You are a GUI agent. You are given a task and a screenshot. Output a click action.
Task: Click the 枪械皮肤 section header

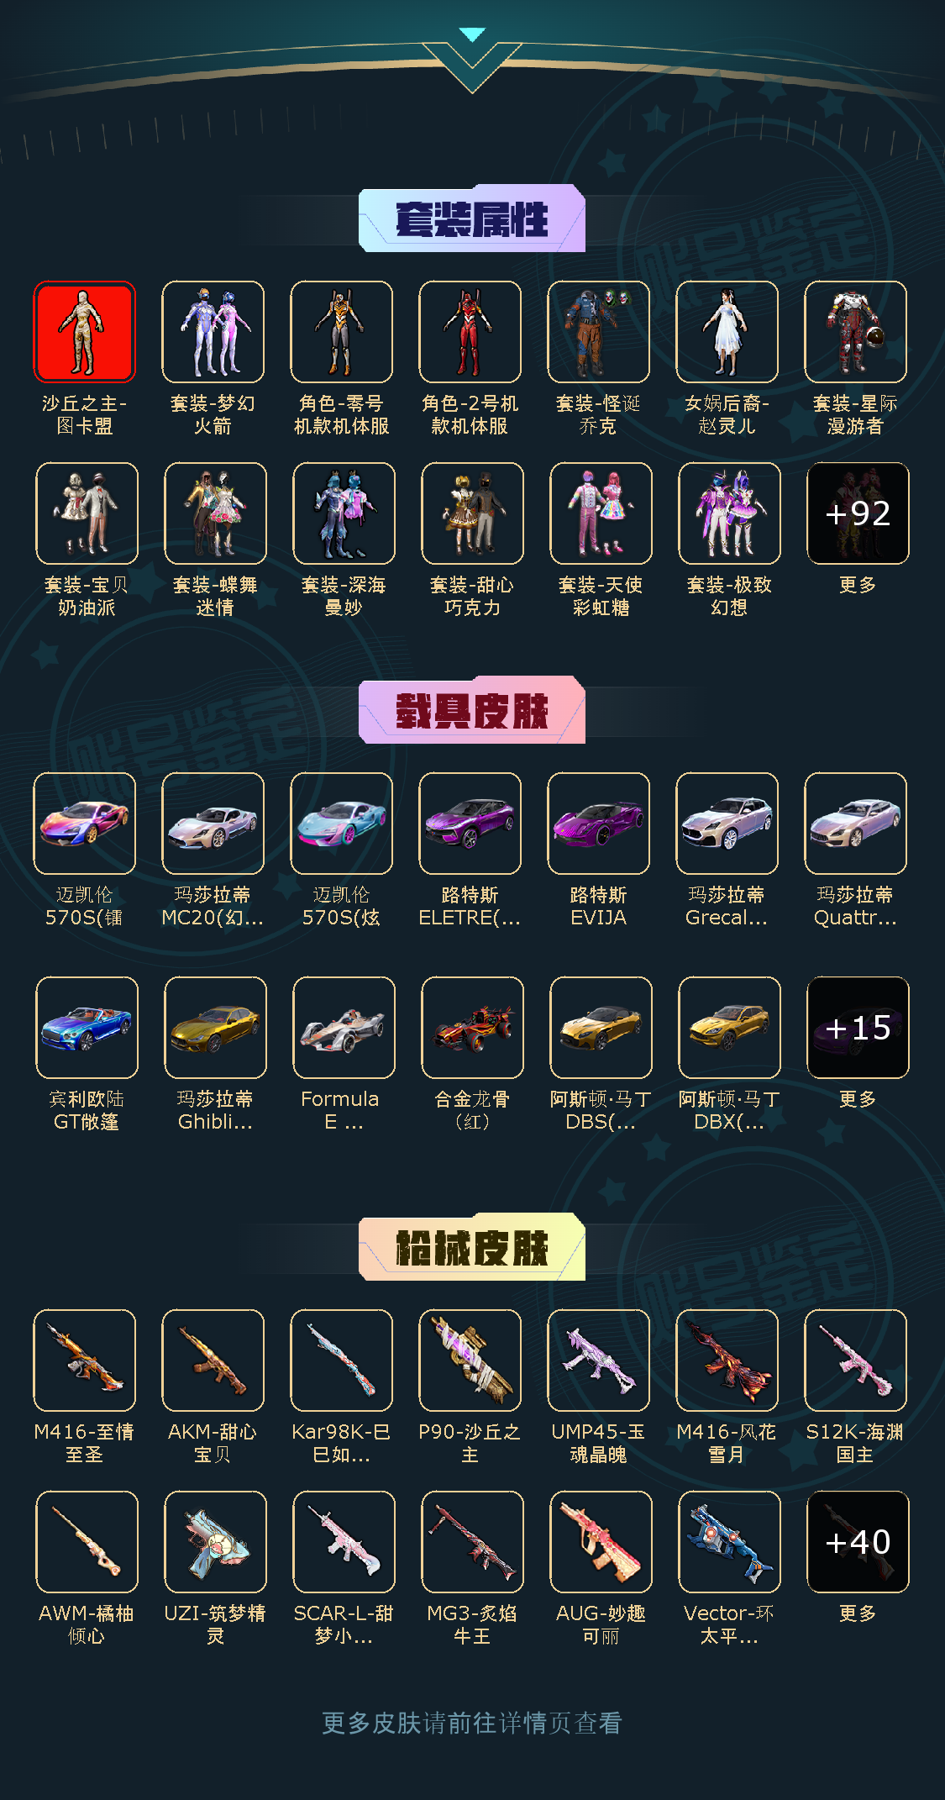(472, 1247)
